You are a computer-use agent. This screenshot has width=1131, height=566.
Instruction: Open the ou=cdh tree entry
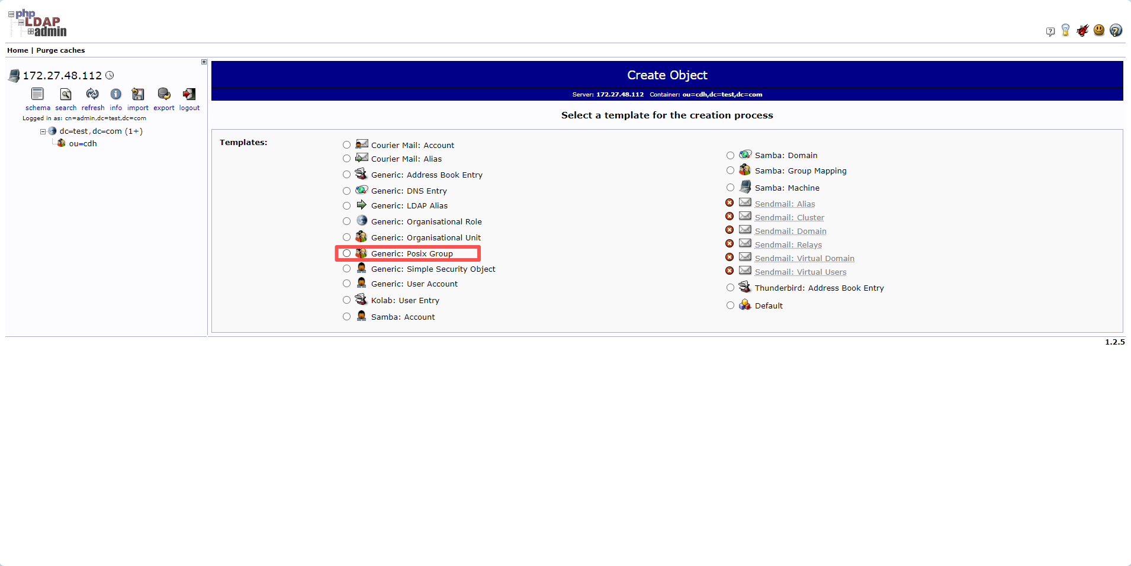pyautogui.click(x=83, y=144)
